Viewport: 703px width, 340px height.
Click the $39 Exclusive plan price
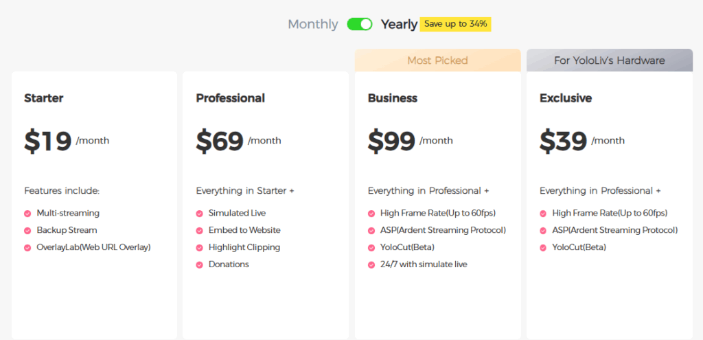click(x=563, y=141)
